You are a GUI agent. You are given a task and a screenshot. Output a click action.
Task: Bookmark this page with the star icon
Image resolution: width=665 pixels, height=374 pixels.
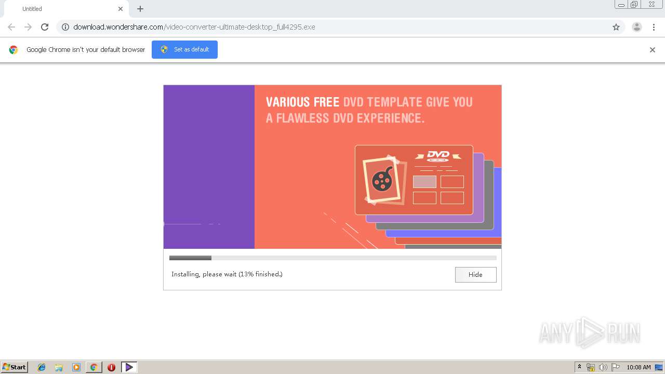(x=616, y=27)
